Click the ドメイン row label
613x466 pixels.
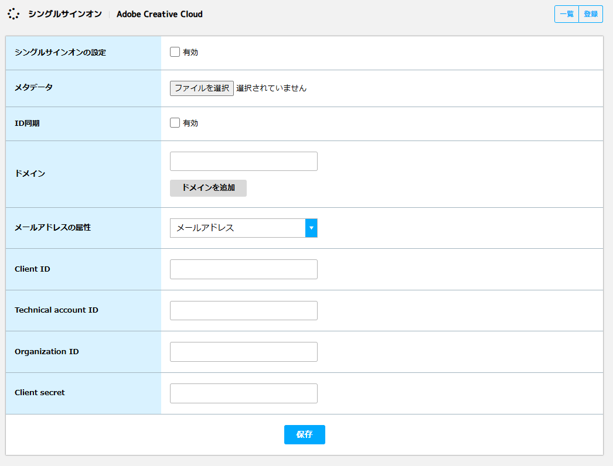pos(30,174)
